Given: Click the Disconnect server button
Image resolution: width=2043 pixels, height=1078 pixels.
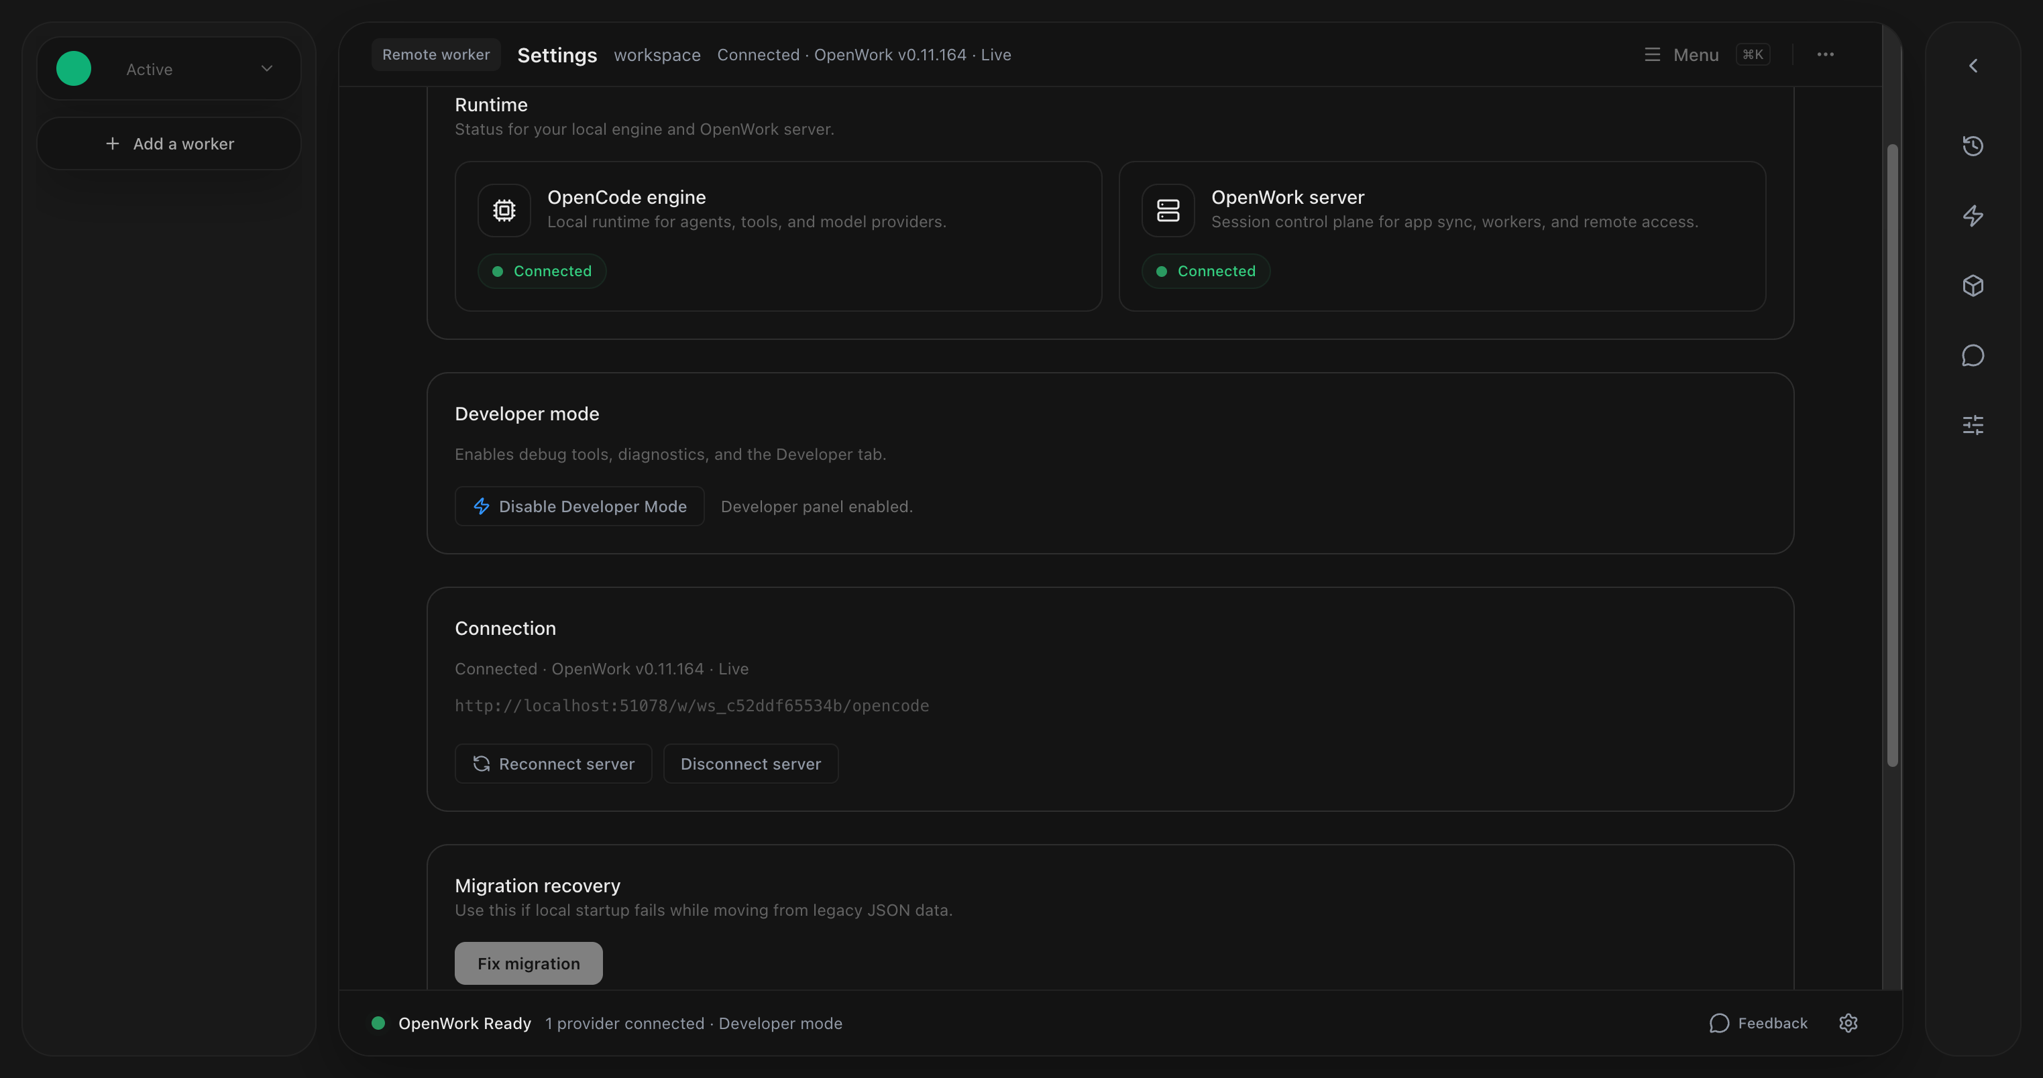Looking at the screenshot, I should pos(751,764).
